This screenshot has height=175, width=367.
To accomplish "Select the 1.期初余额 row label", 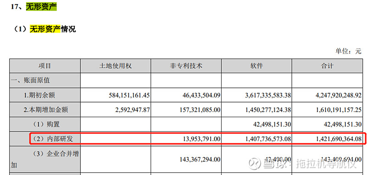I will [x=39, y=96].
